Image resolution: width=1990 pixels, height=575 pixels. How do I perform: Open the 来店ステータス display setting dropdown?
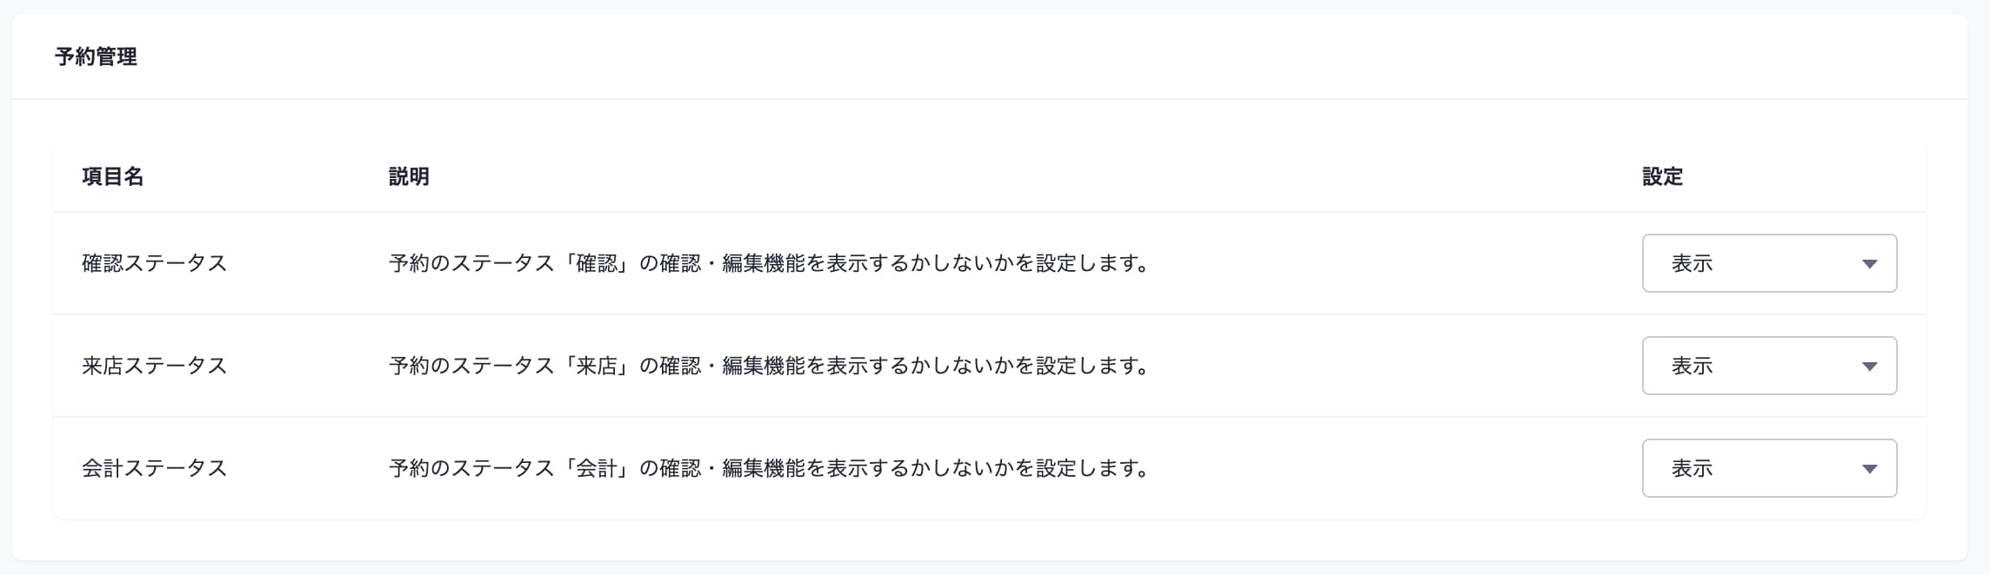[x=1769, y=366]
